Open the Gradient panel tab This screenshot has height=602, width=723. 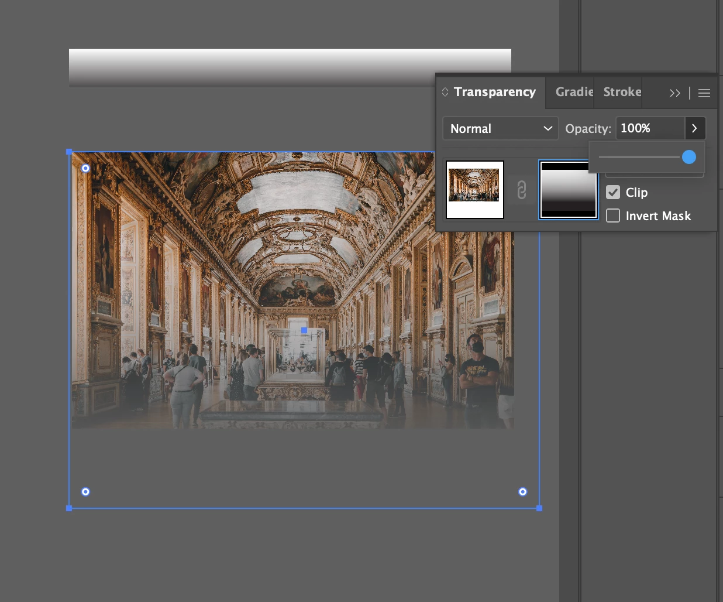tap(574, 92)
